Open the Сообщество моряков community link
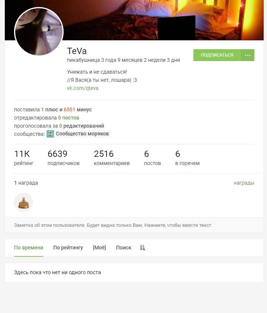 [x=82, y=134]
